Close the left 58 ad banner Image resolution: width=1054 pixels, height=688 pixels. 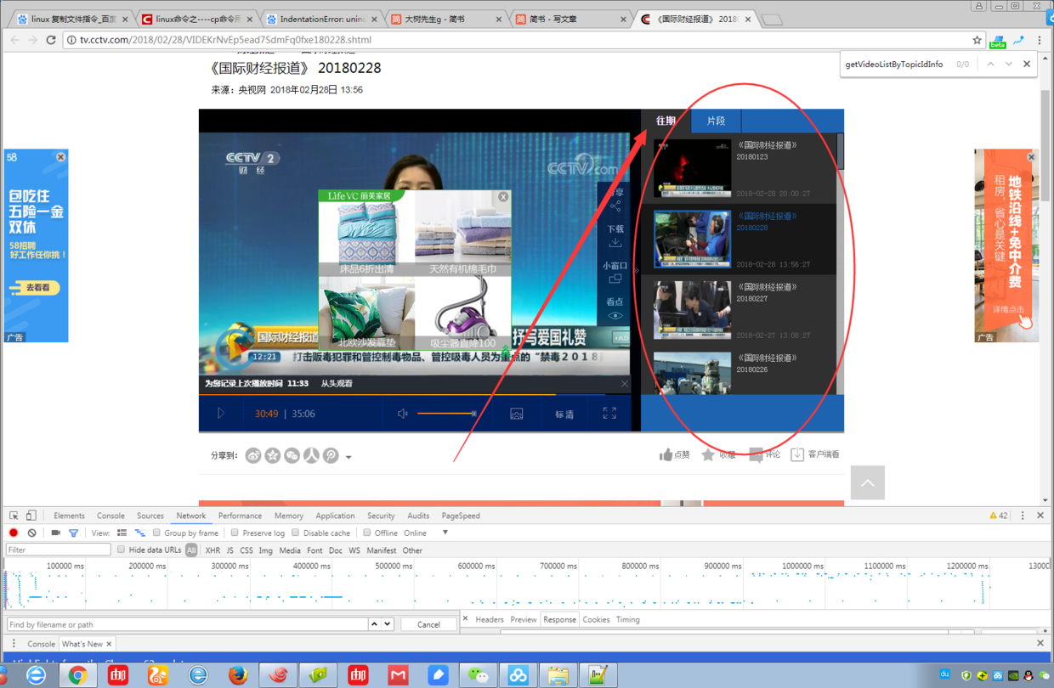61,157
